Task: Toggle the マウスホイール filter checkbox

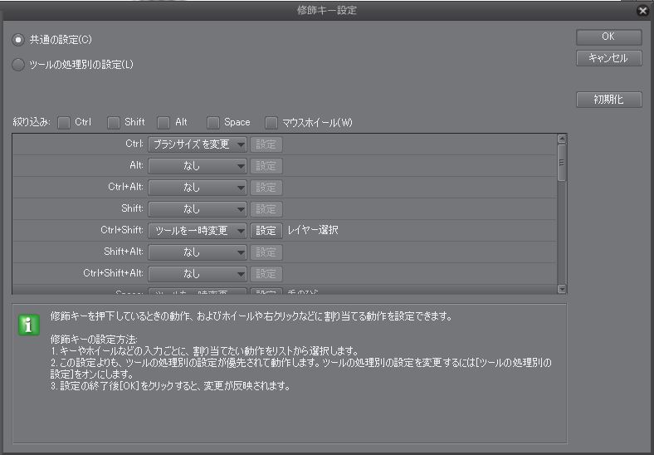Action: (x=271, y=123)
